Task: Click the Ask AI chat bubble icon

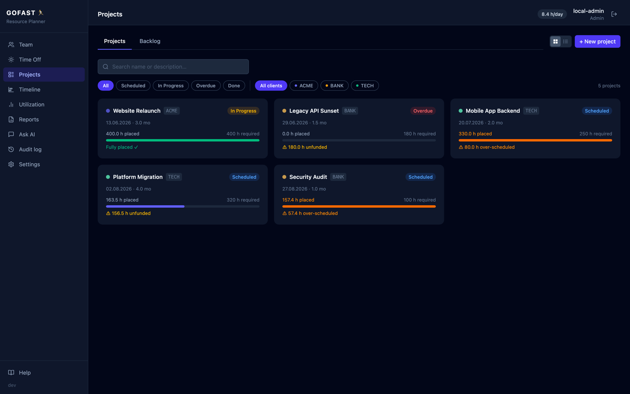Action: [11, 134]
